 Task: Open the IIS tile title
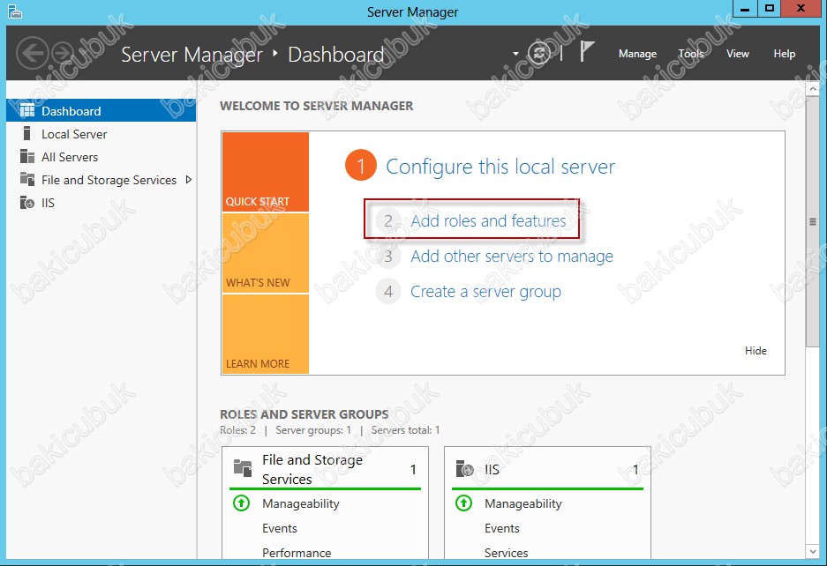click(x=492, y=469)
